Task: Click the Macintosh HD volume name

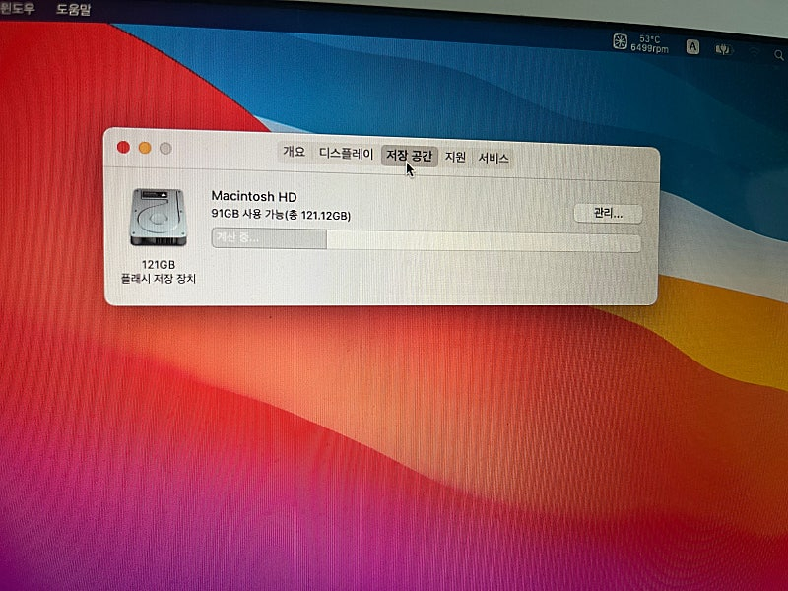Action: [254, 197]
